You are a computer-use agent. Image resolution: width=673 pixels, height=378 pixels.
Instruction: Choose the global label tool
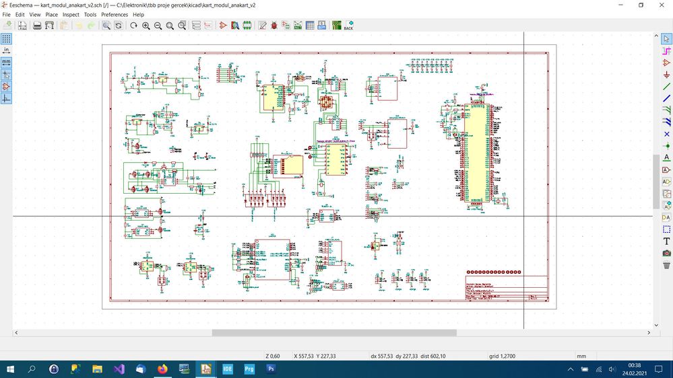[666, 170]
